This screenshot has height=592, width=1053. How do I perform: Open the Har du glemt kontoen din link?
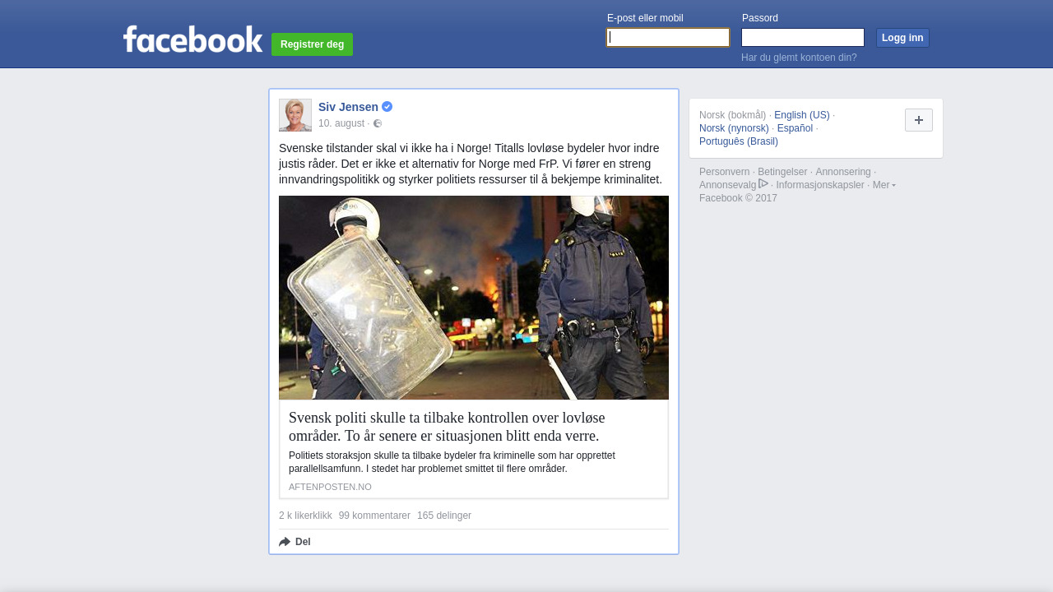(799, 58)
